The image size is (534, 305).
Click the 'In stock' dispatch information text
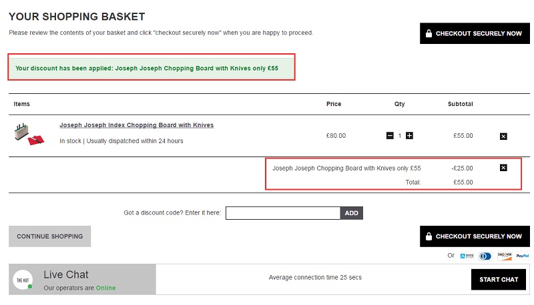[x=121, y=141]
